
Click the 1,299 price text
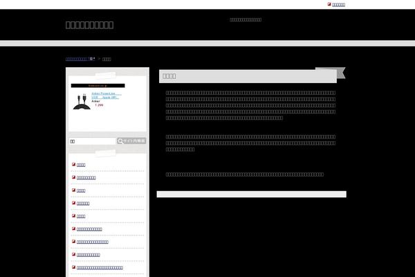(x=99, y=105)
